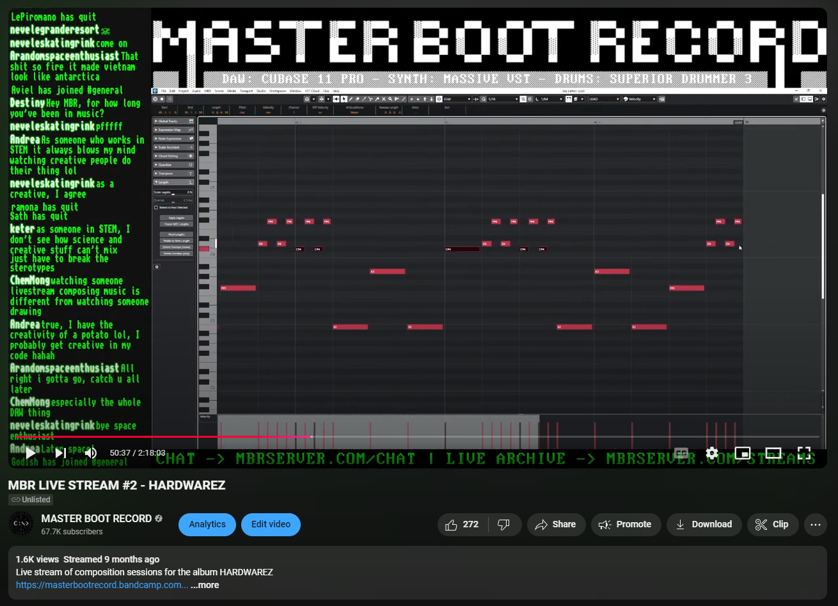Click the masterbootrecord bandcamp link
The width and height of the screenshot is (838, 606).
pos(101,584)
